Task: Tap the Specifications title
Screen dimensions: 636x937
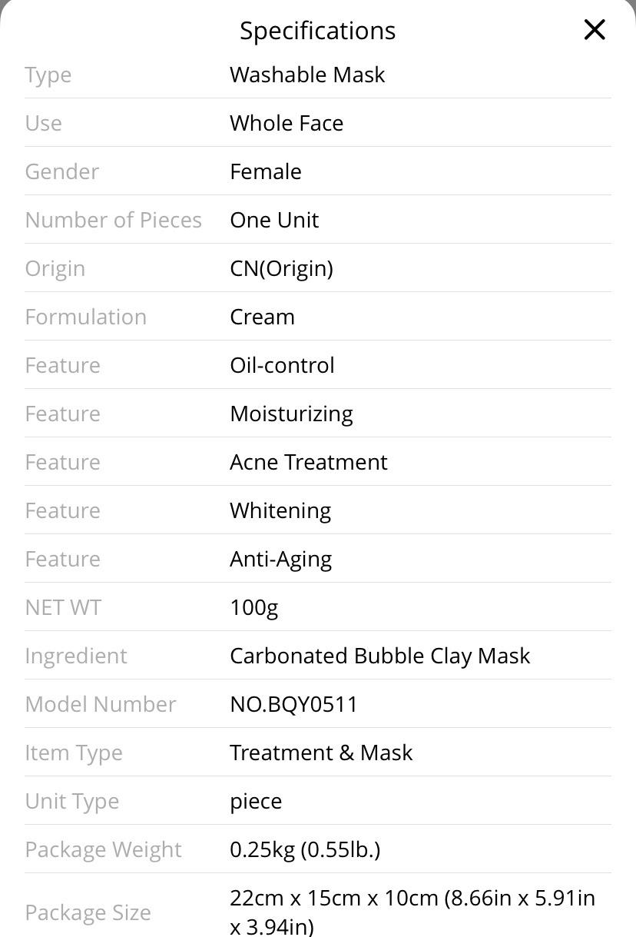Action: [x=318, y=31]
